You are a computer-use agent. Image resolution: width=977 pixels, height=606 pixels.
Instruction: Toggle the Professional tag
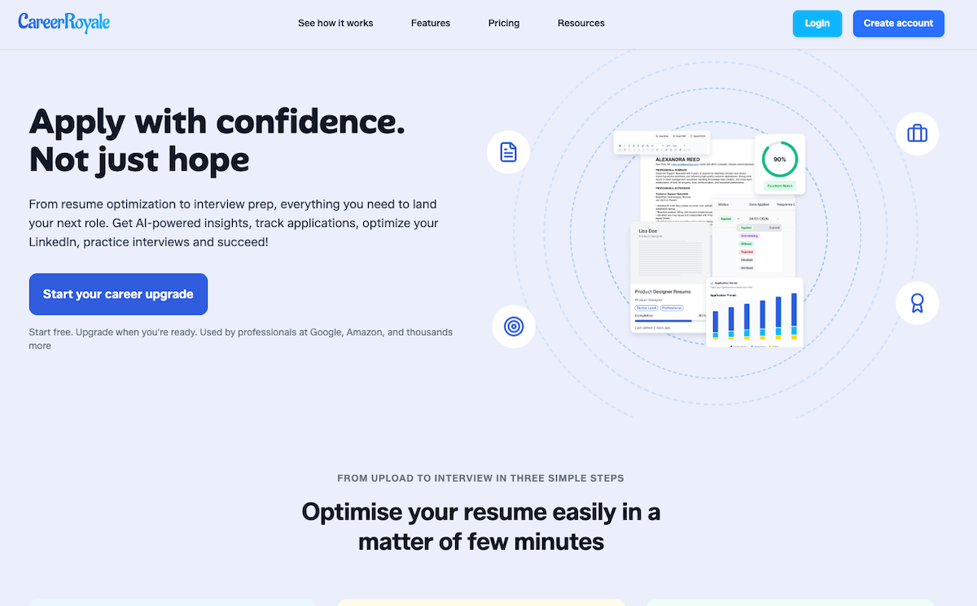pos(673,308)
